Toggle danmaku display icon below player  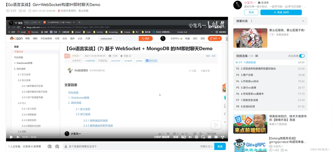pos(50,146)
